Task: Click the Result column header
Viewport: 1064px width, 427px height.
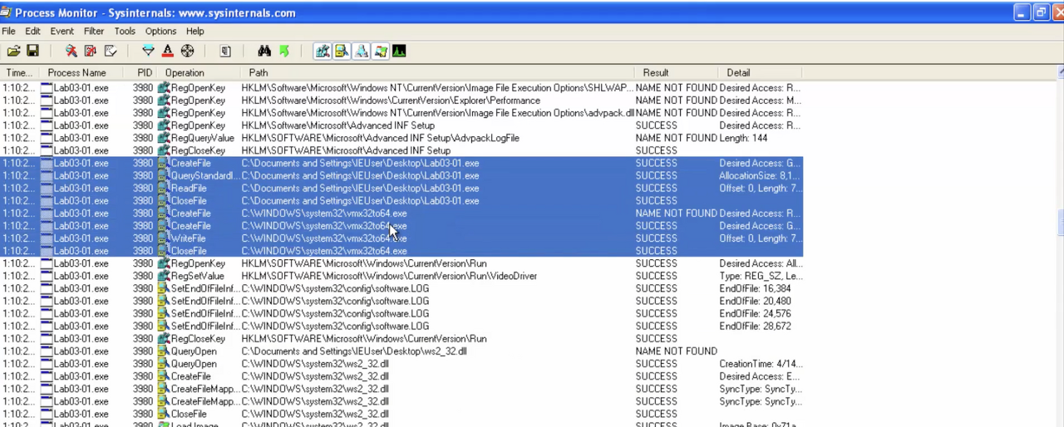Action: [x=677, y=72]
